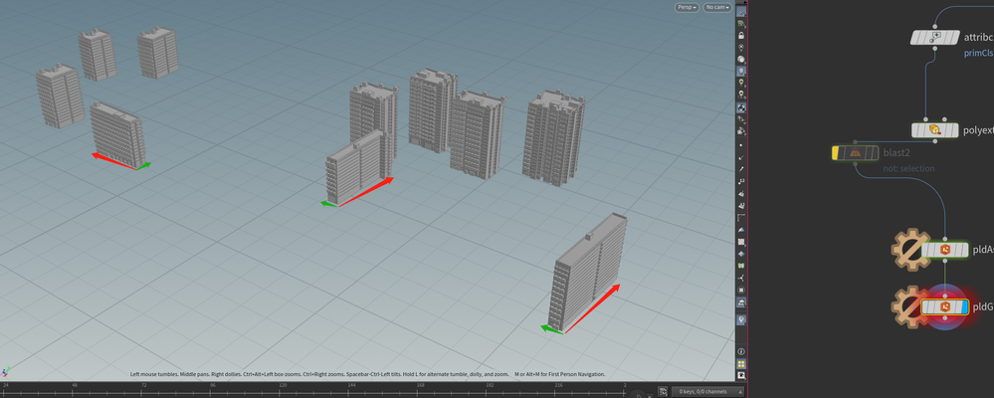Click frame 120 on the timeline
Viewport: 994px width, 398px height.
pos(284,385)
